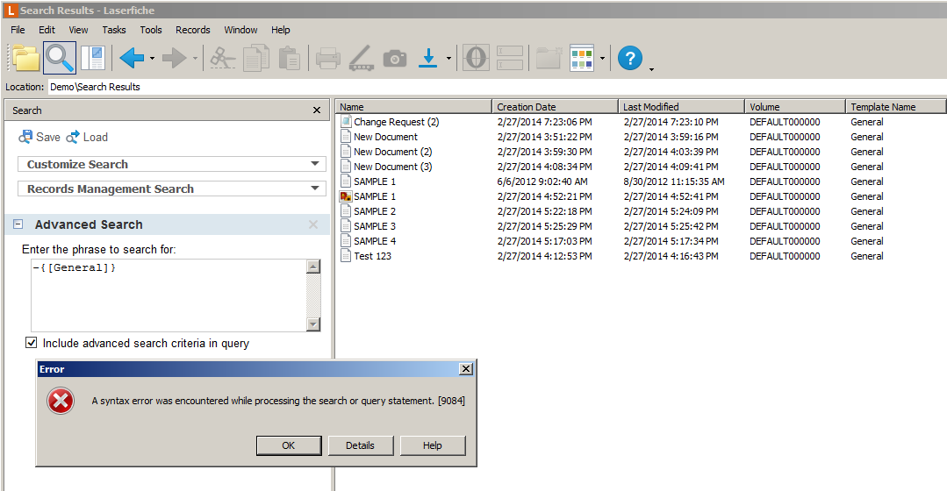Image resolution: width=947 pixels, height=491 pixels.
Task: Click the blue download arrow icon
Action: click(428, 59)
